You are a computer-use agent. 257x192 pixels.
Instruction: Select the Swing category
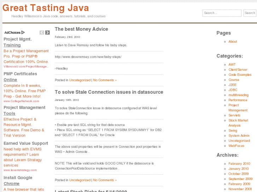point(233,131)
